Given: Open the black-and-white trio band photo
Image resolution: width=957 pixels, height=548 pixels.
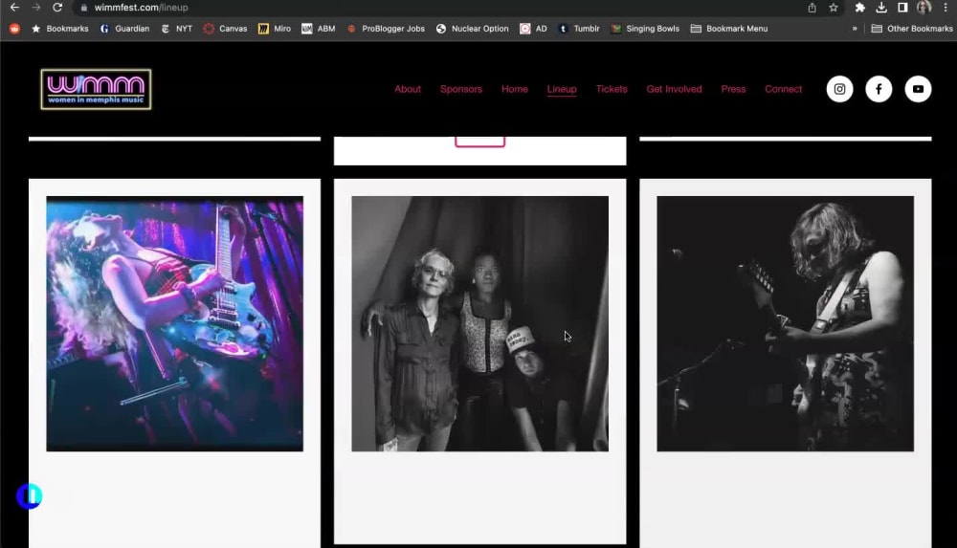Looking at the screenshot, I should click(479, 323).
